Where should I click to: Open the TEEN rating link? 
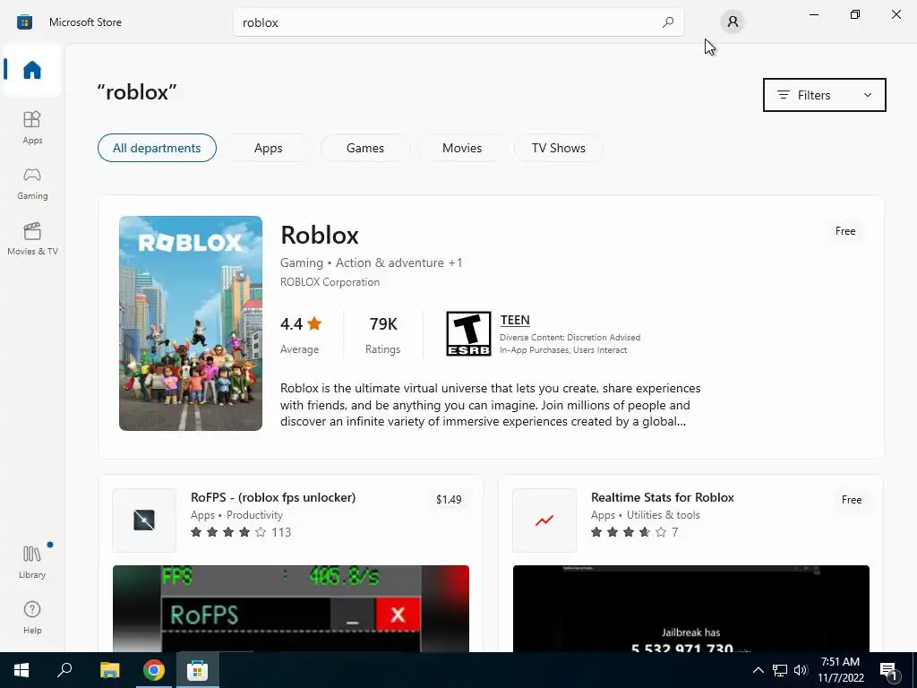tap(515, 320)
